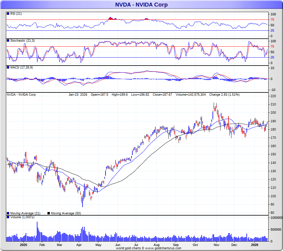Click the Jan-23 2026 date text

78,94
